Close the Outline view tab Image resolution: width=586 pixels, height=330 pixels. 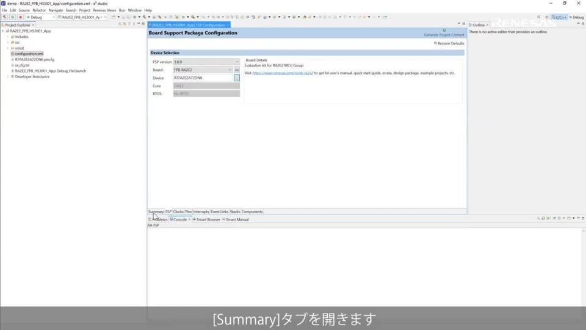pos(487,25)
